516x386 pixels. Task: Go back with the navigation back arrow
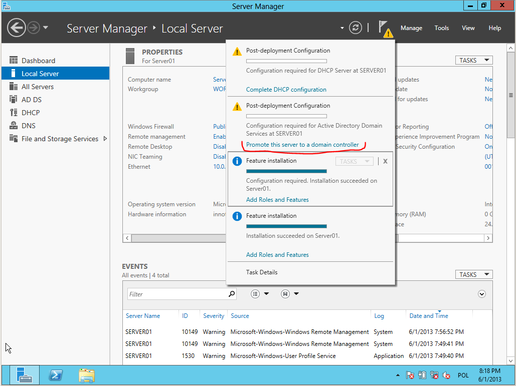[16, 28]
